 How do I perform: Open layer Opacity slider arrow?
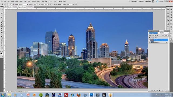tap(168, 33)
